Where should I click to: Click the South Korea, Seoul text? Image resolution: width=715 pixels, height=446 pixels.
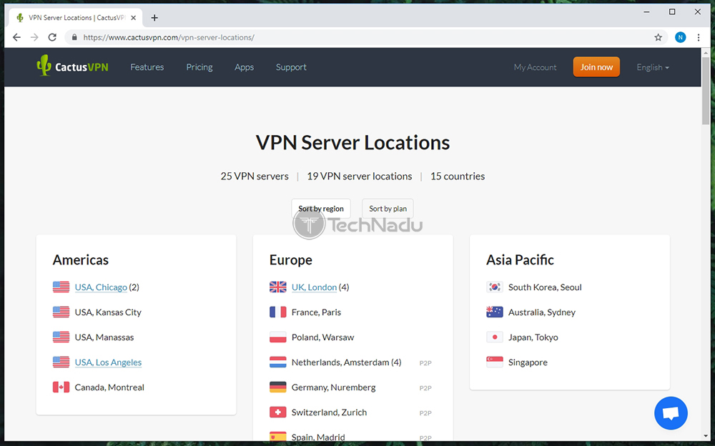(x=545, y=287)
